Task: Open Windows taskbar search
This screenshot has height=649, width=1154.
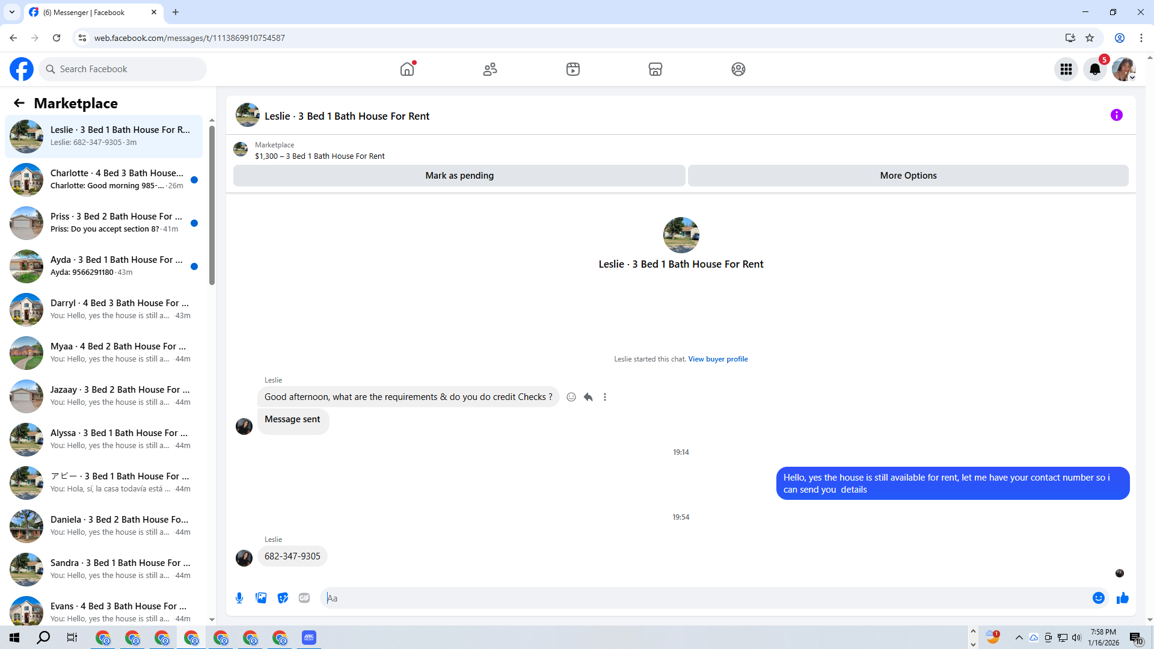Action: [x=43, y=638]
